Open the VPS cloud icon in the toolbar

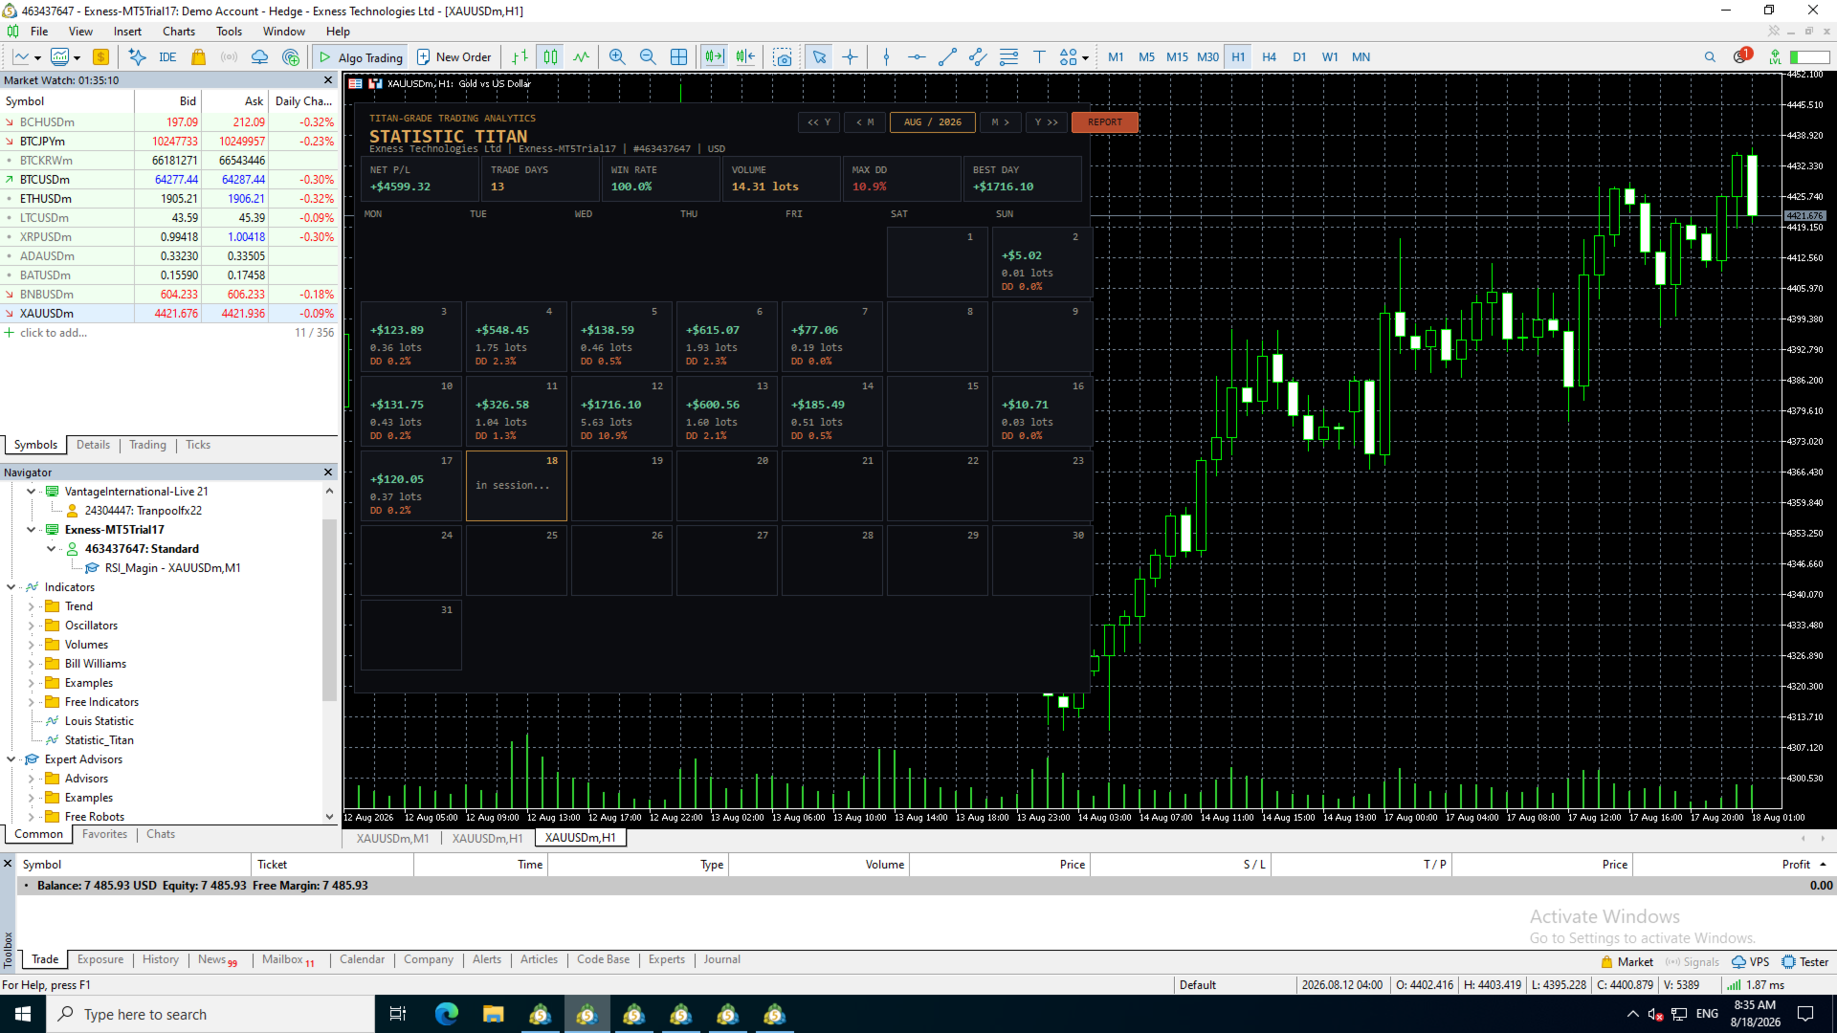[259, 57]
